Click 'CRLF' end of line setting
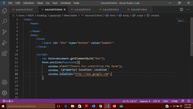The width and height of the screenshot is (193, 109). click(x=166, y=101)
